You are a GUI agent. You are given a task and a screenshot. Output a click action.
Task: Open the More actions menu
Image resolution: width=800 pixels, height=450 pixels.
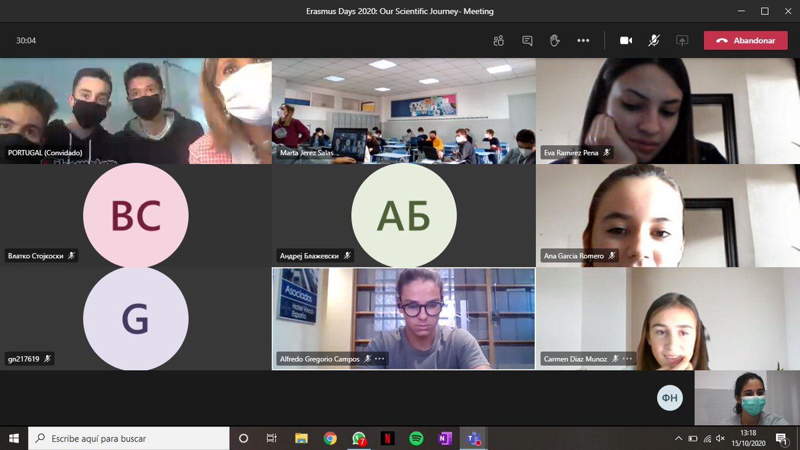583,41
